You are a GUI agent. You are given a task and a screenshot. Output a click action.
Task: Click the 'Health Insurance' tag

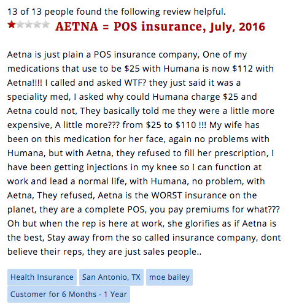click(42, 277)
